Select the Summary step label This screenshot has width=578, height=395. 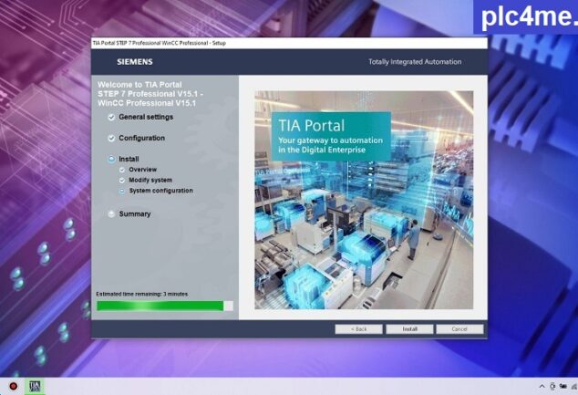[135, 214]
